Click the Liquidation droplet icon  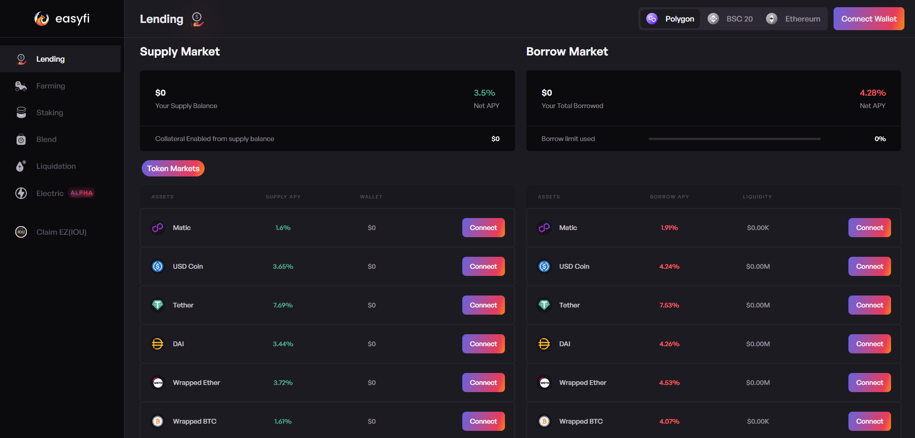coord(21,166)
